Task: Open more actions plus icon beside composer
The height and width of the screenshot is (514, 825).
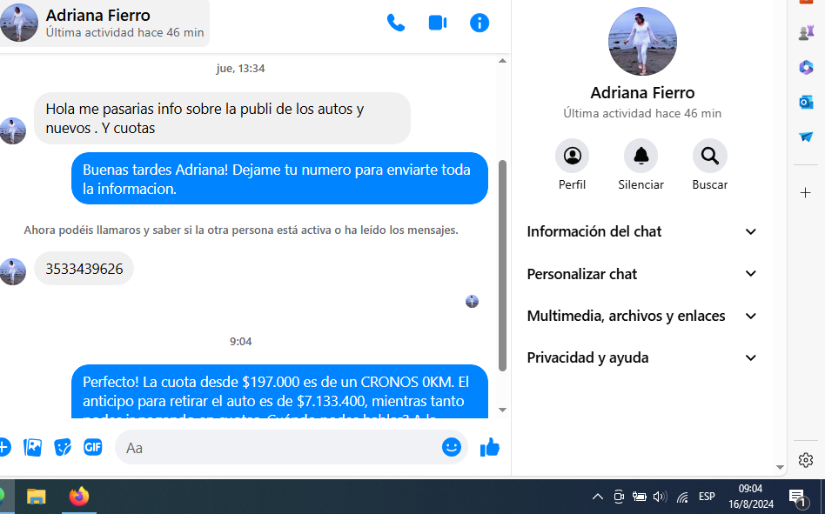Action: click(x=4, y=447)
